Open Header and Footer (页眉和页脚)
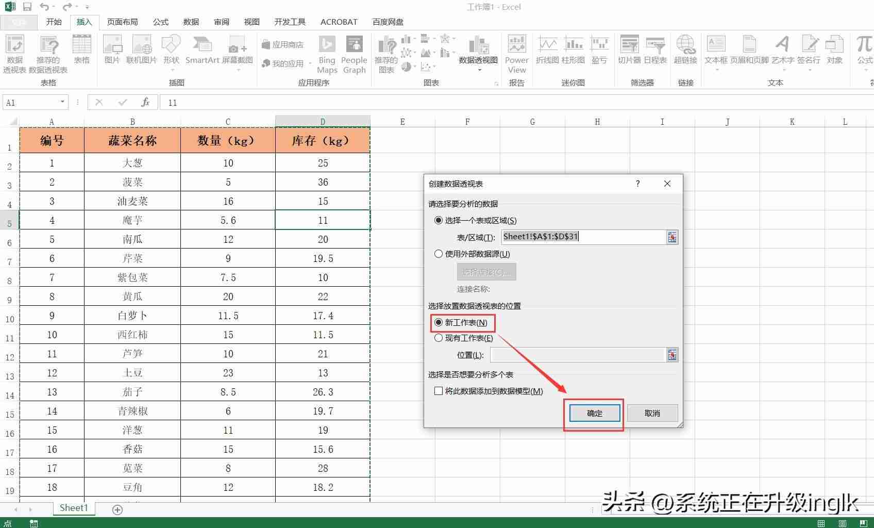Screen dimensions: 874x528 pos(749,49)
